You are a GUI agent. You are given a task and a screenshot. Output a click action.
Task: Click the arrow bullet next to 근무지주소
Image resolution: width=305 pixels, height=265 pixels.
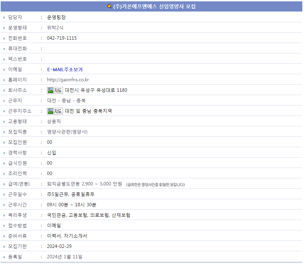point(4,111)
